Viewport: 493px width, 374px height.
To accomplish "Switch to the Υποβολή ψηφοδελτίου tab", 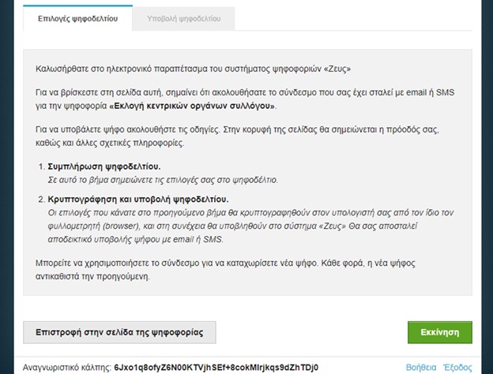I will click(183, 18).
